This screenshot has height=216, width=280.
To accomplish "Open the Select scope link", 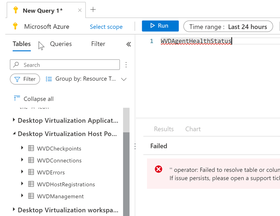I will pyautogui.click(x=106, y=27).
